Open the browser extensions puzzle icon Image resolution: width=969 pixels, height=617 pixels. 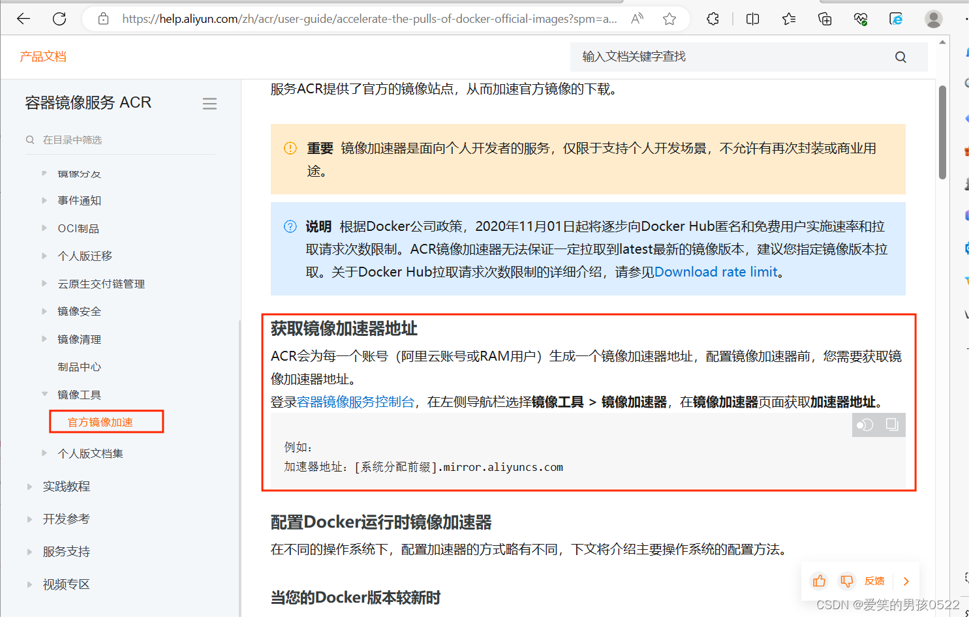713,19
